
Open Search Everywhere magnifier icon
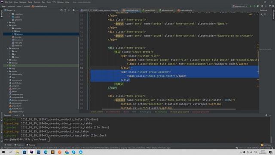tap(273, 6)
